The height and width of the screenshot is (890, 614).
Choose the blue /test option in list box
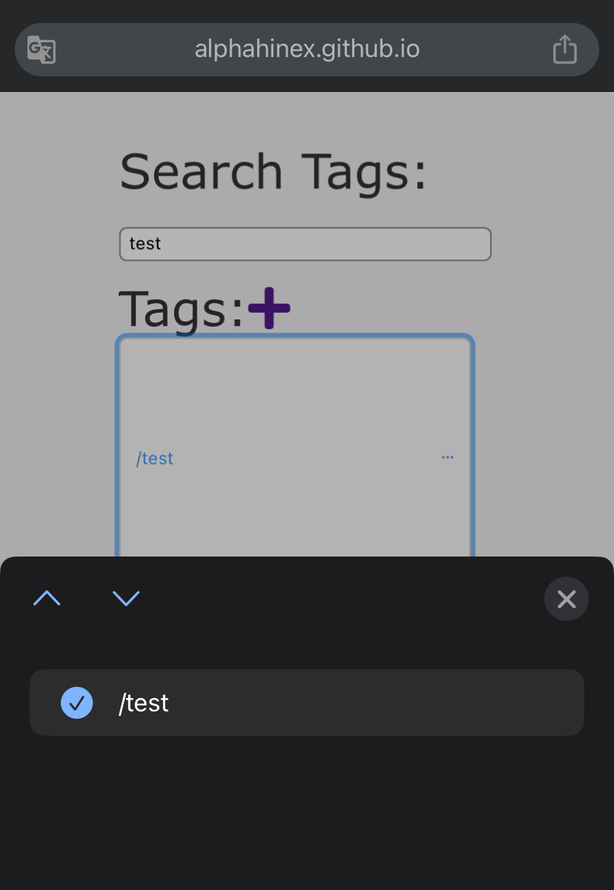[x=155, y=458]
